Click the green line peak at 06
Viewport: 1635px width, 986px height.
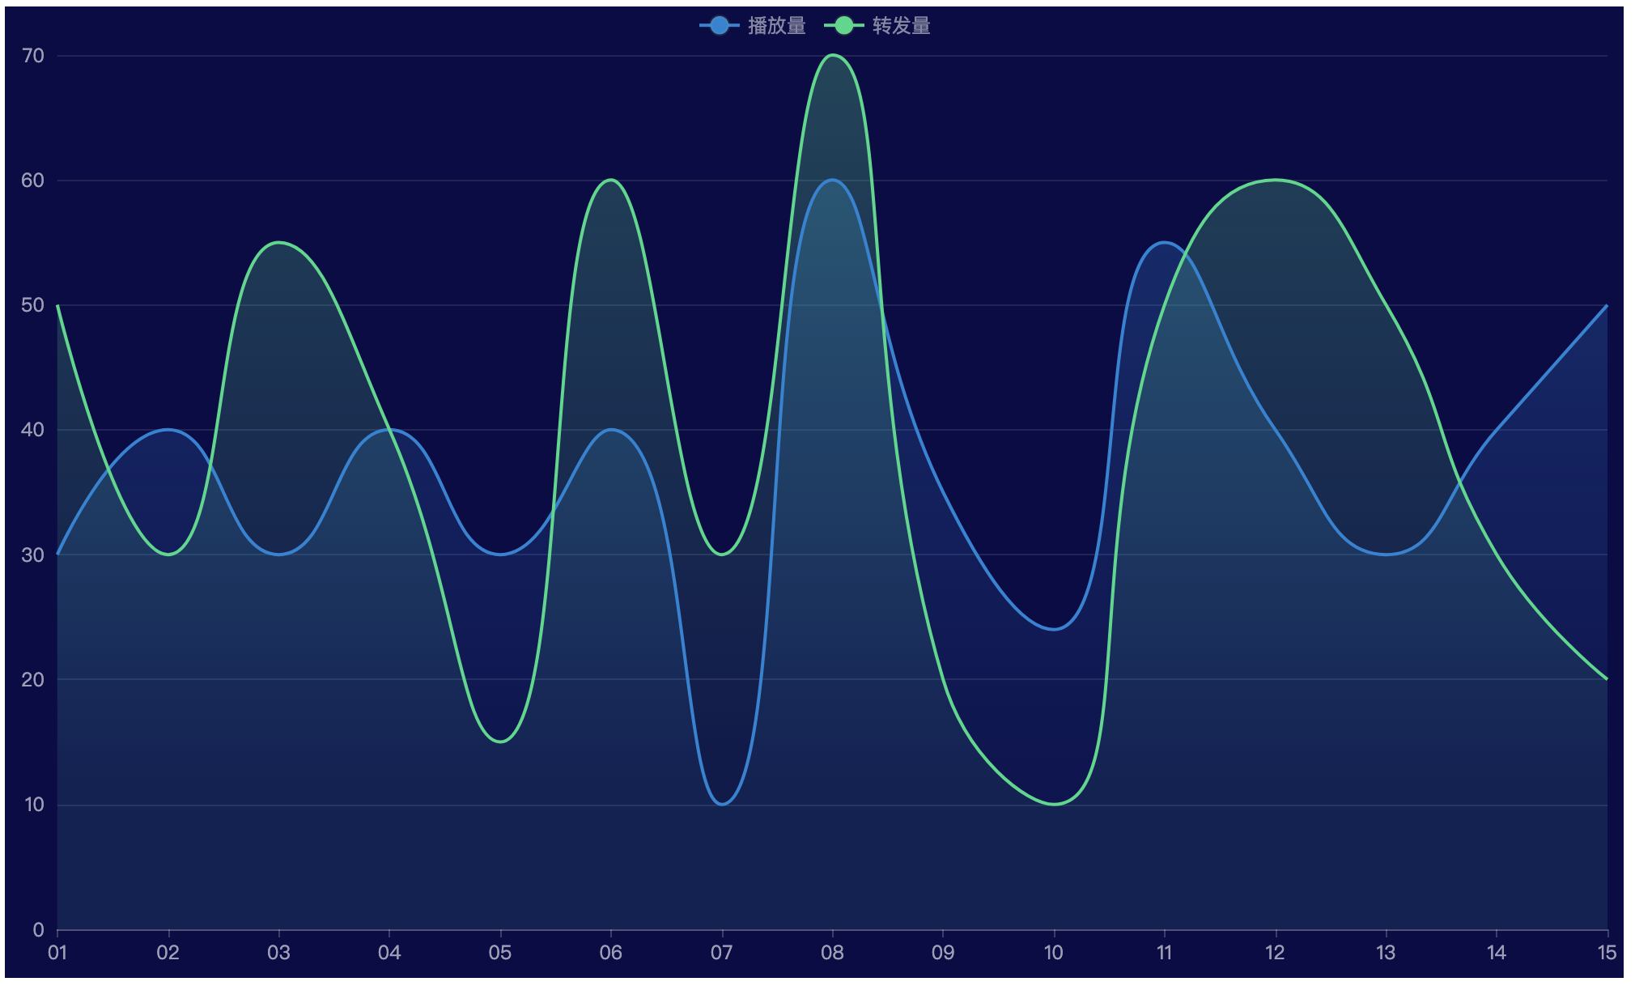coord(611,181)
